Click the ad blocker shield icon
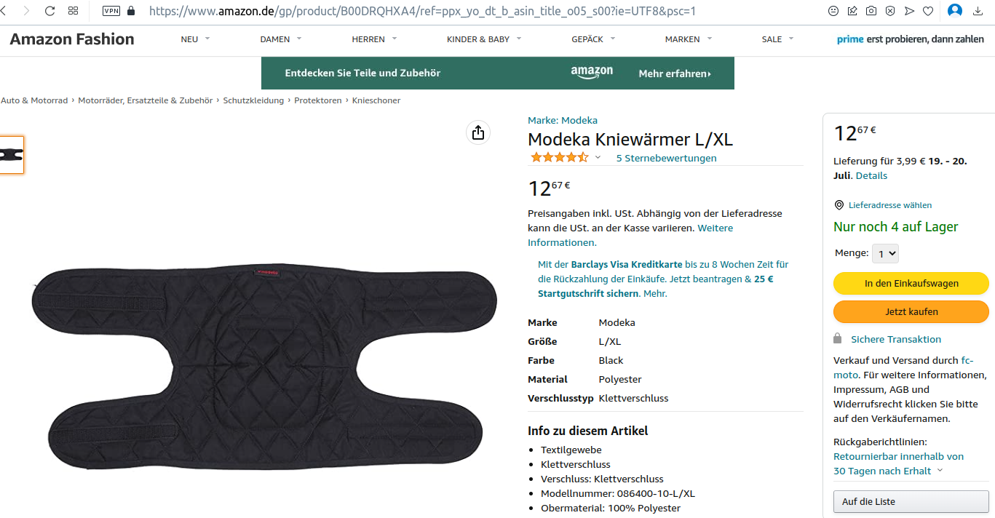 point(890,11)
